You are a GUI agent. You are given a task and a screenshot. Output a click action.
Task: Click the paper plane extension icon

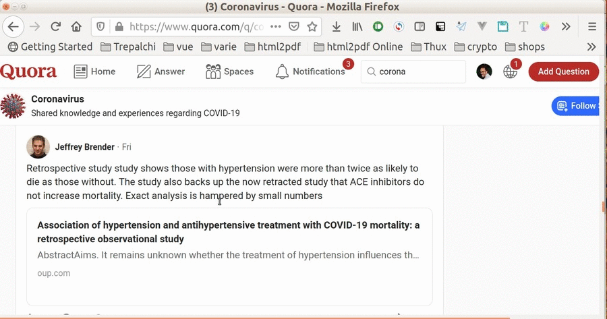461,26
